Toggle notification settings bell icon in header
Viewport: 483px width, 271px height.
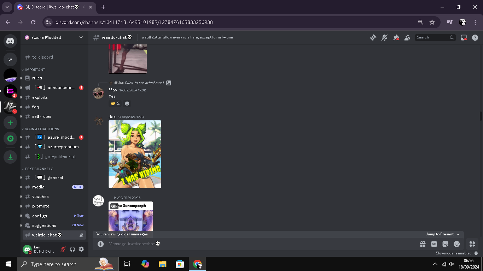[384, 37]
